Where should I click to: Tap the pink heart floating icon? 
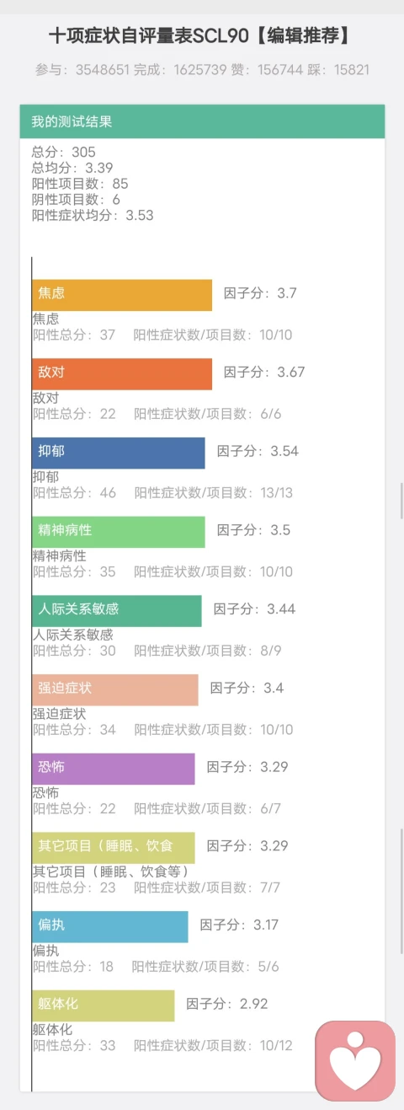point(355,1060)
